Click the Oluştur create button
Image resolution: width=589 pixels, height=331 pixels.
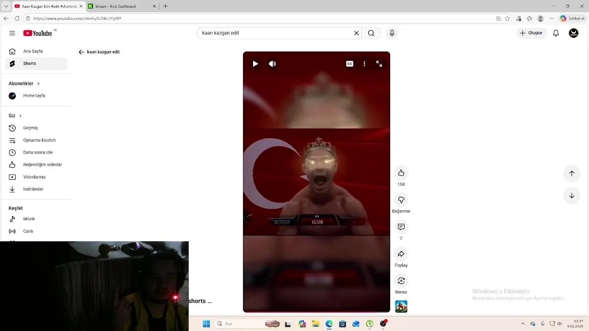coord(531,33)
